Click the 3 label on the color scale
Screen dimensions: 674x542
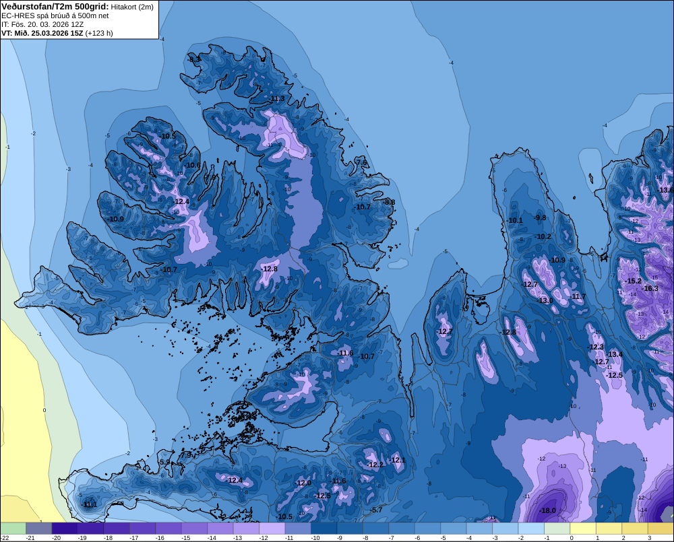[649, 538]
